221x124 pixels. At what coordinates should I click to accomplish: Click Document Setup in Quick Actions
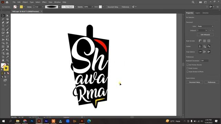coord(194,82)
